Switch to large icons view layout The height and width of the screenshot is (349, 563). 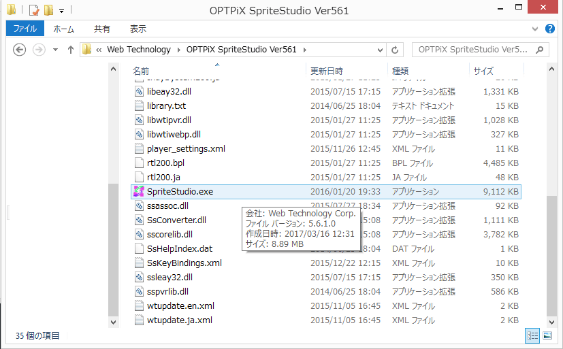pos(547,335)
